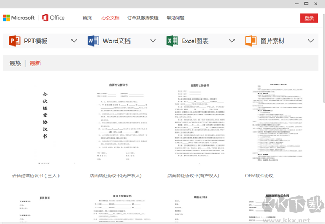Click the PowerPoint PPT icon
325x224 pixels.
[x=15, y=41]
